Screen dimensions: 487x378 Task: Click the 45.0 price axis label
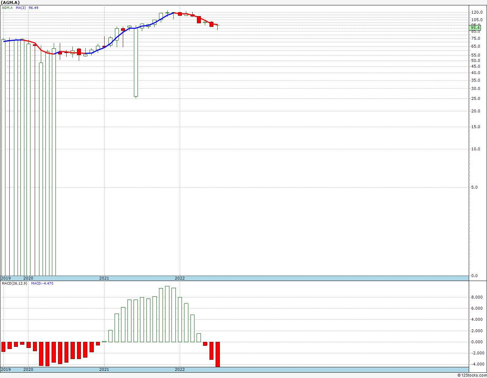pos(476,66)
